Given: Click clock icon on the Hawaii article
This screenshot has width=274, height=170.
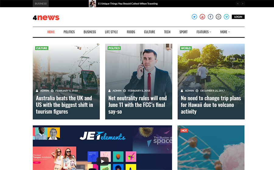Looking at the screenshot, I should point(197,91).
